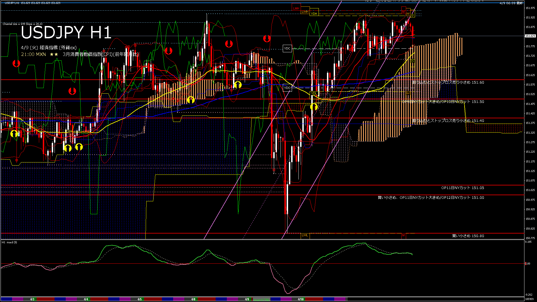Select the LWL label near the 150.80 line
The image size is (537, 302).
click(305, 235)
